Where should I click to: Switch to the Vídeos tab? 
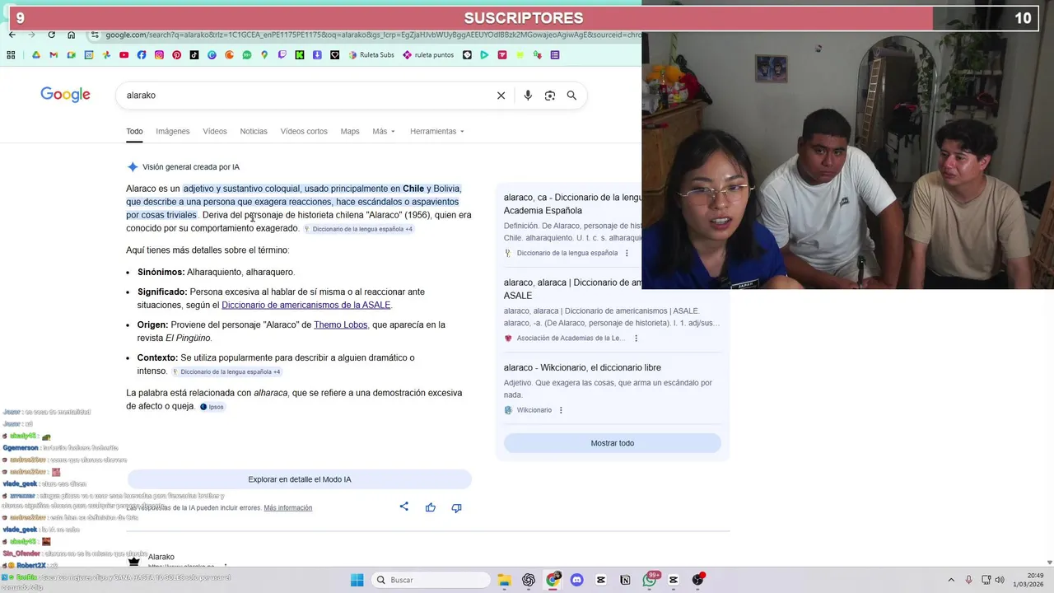[215, 132]
